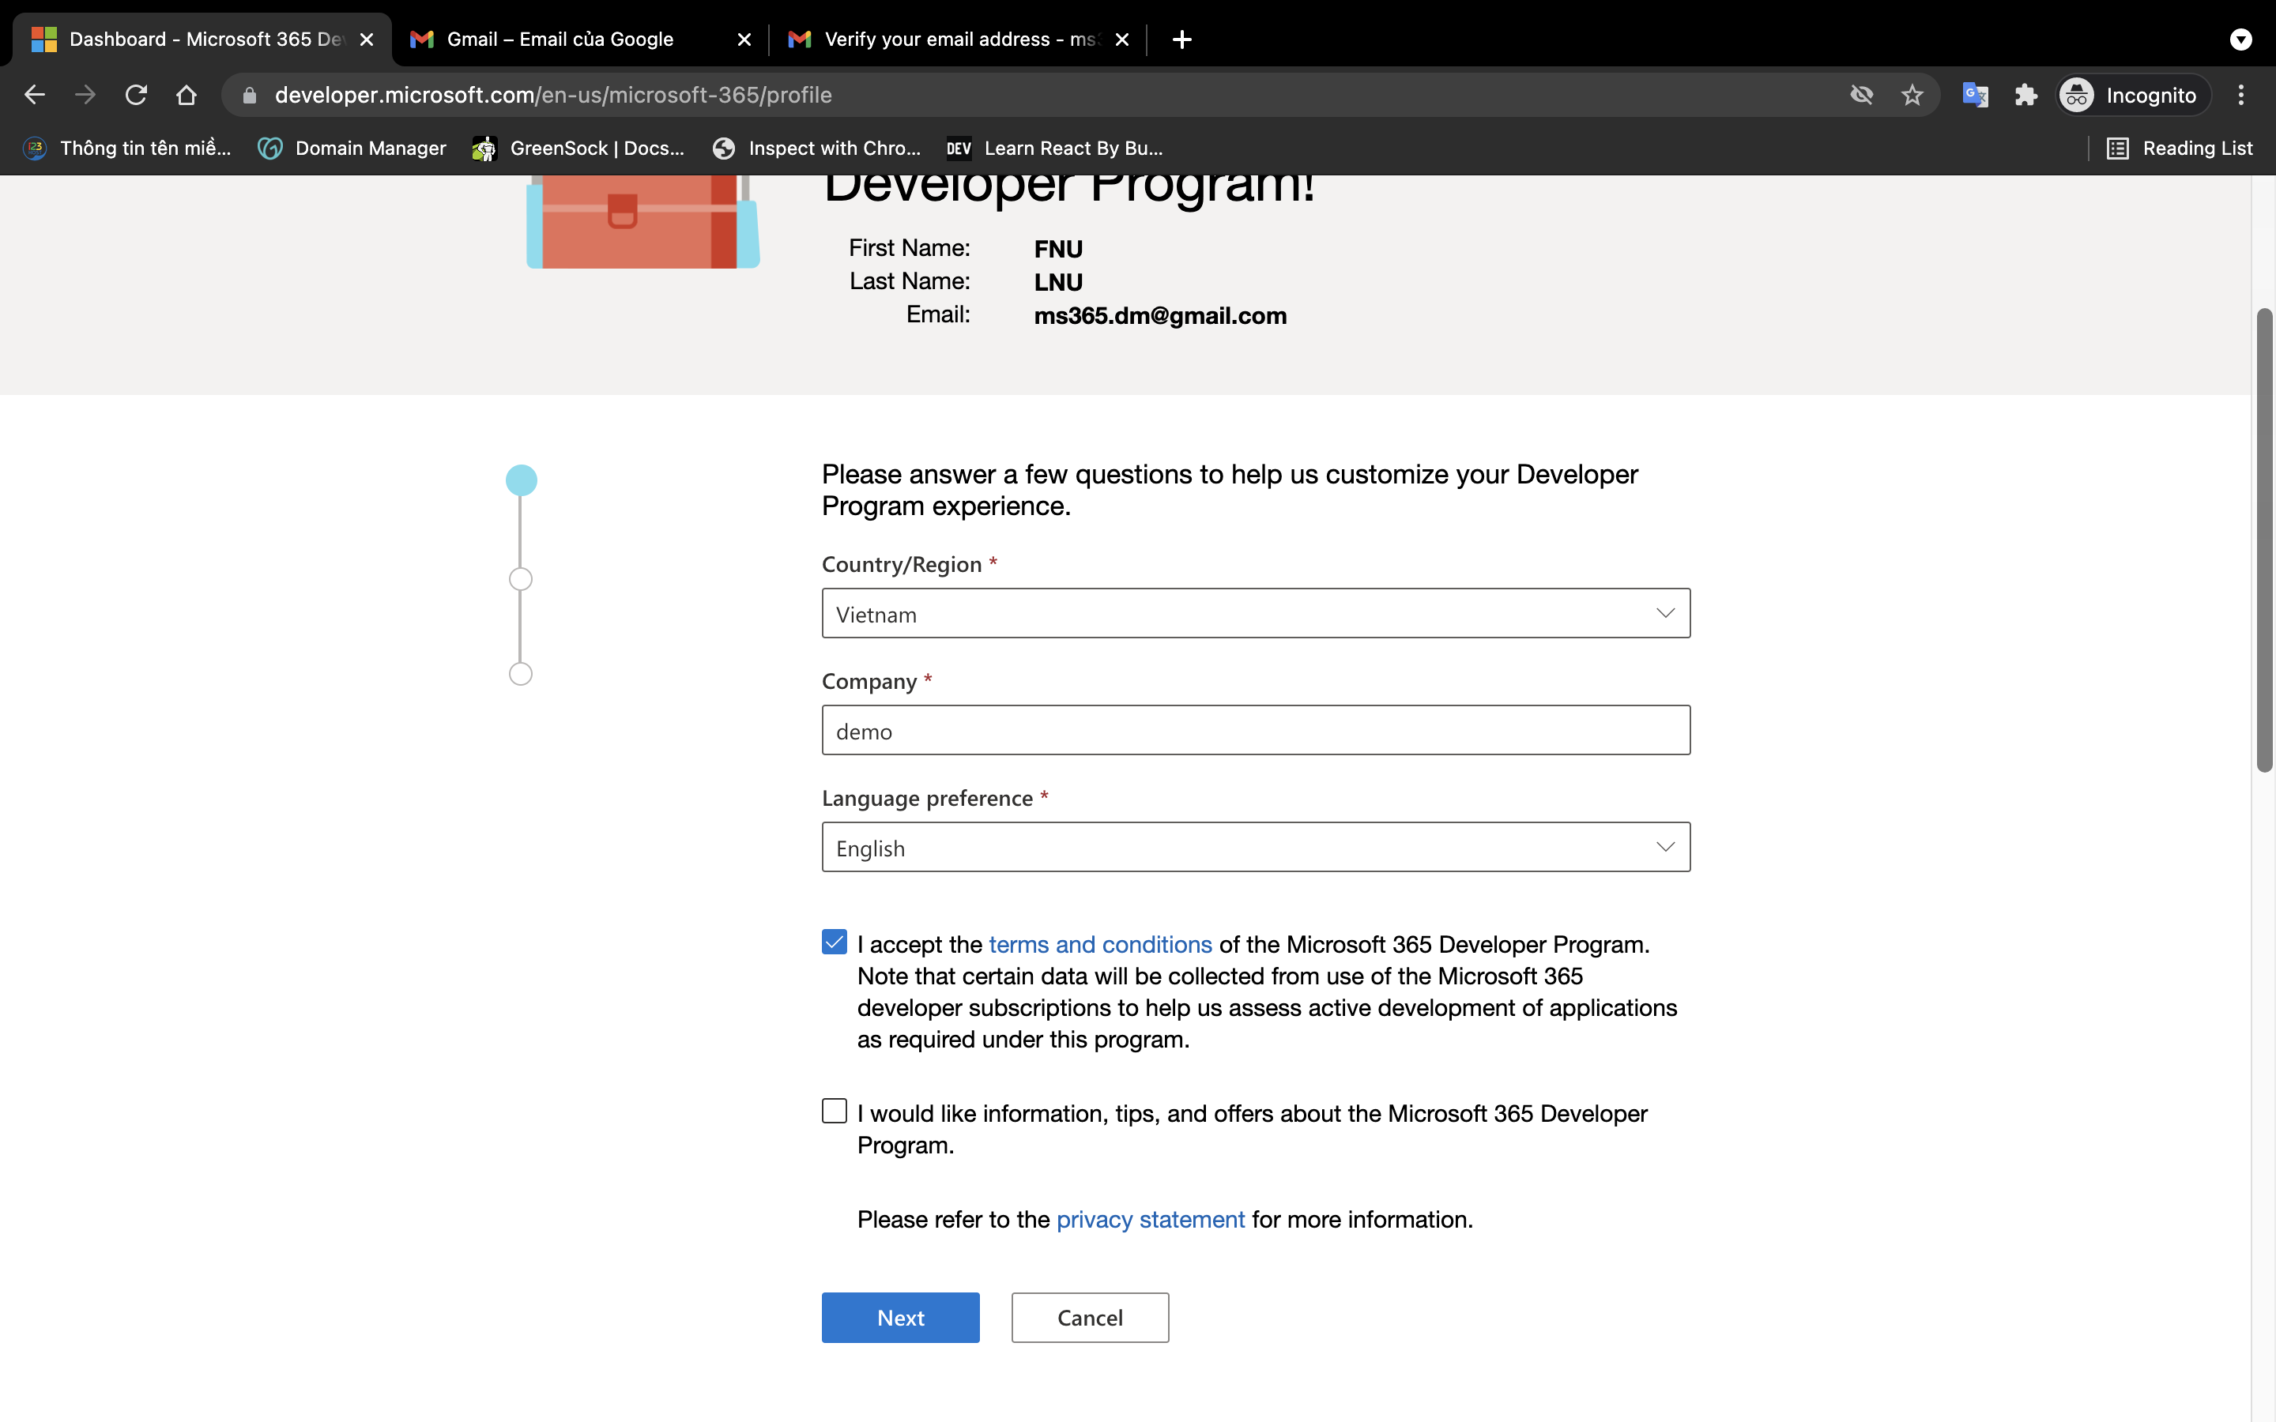Open the terms and conditions link

(1100, 944)
